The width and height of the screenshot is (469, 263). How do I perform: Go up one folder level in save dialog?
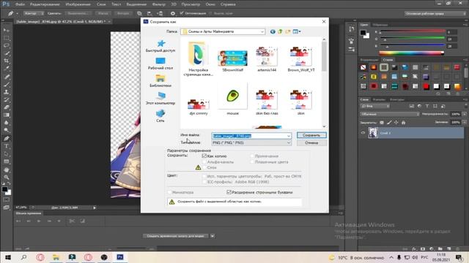(x=280, y=31)
